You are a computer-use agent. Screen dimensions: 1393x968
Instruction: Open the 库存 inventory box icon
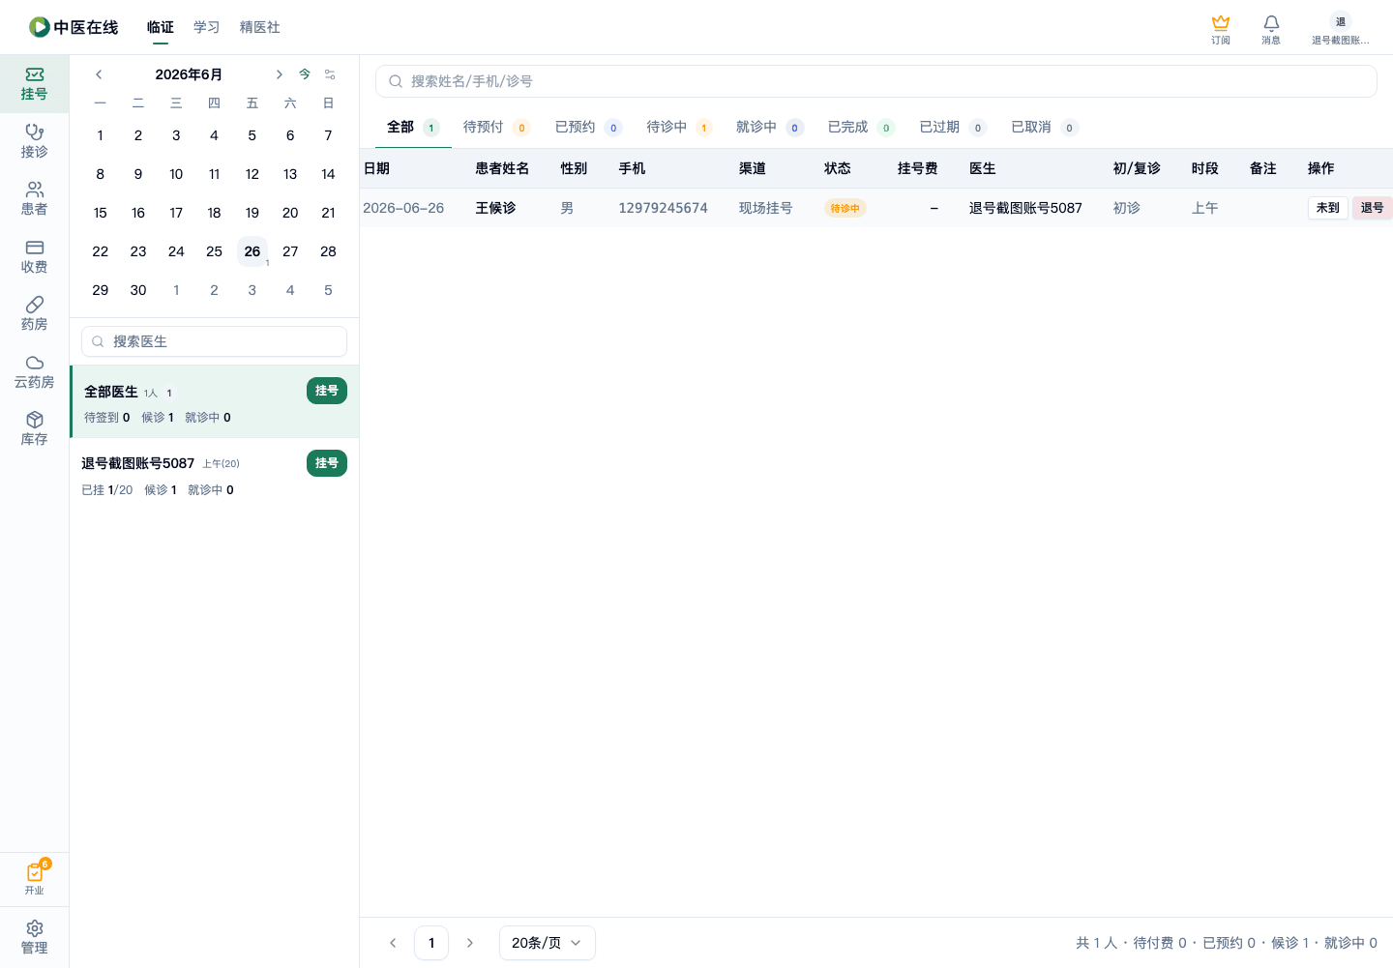point(34,429)
